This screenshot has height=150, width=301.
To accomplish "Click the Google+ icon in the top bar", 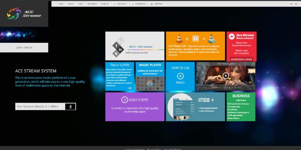I will [x=115, y=4].
